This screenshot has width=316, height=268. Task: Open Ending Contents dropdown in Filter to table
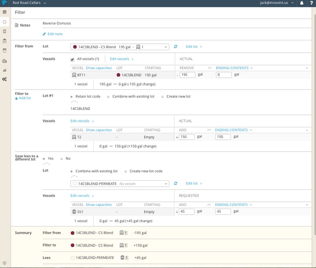tap(233, 130)
